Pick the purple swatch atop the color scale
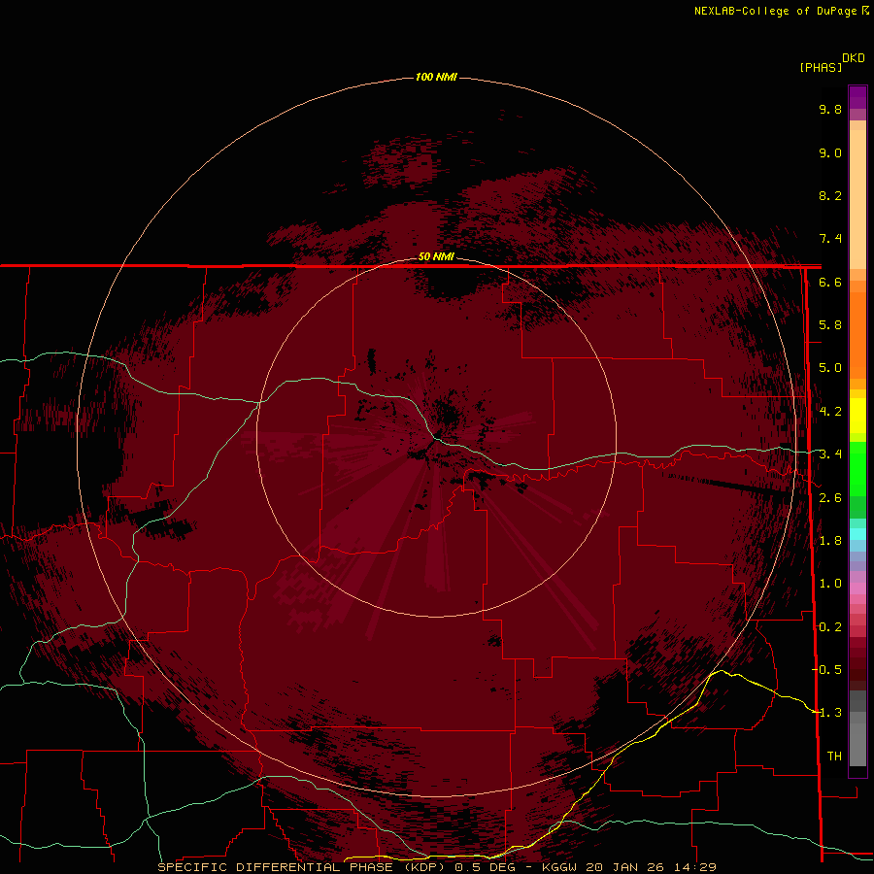This screenshot has height=874, width=874. click(857, 97)
